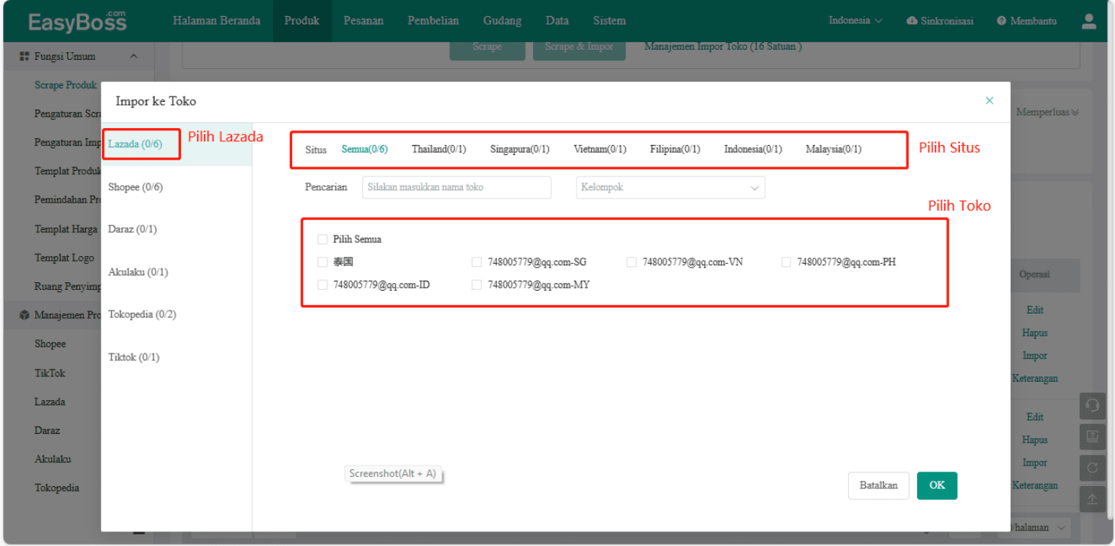Filter sites by Indonesia(0/1)
This screenshot has height=546, width=1115.
(x=753, y=150)
